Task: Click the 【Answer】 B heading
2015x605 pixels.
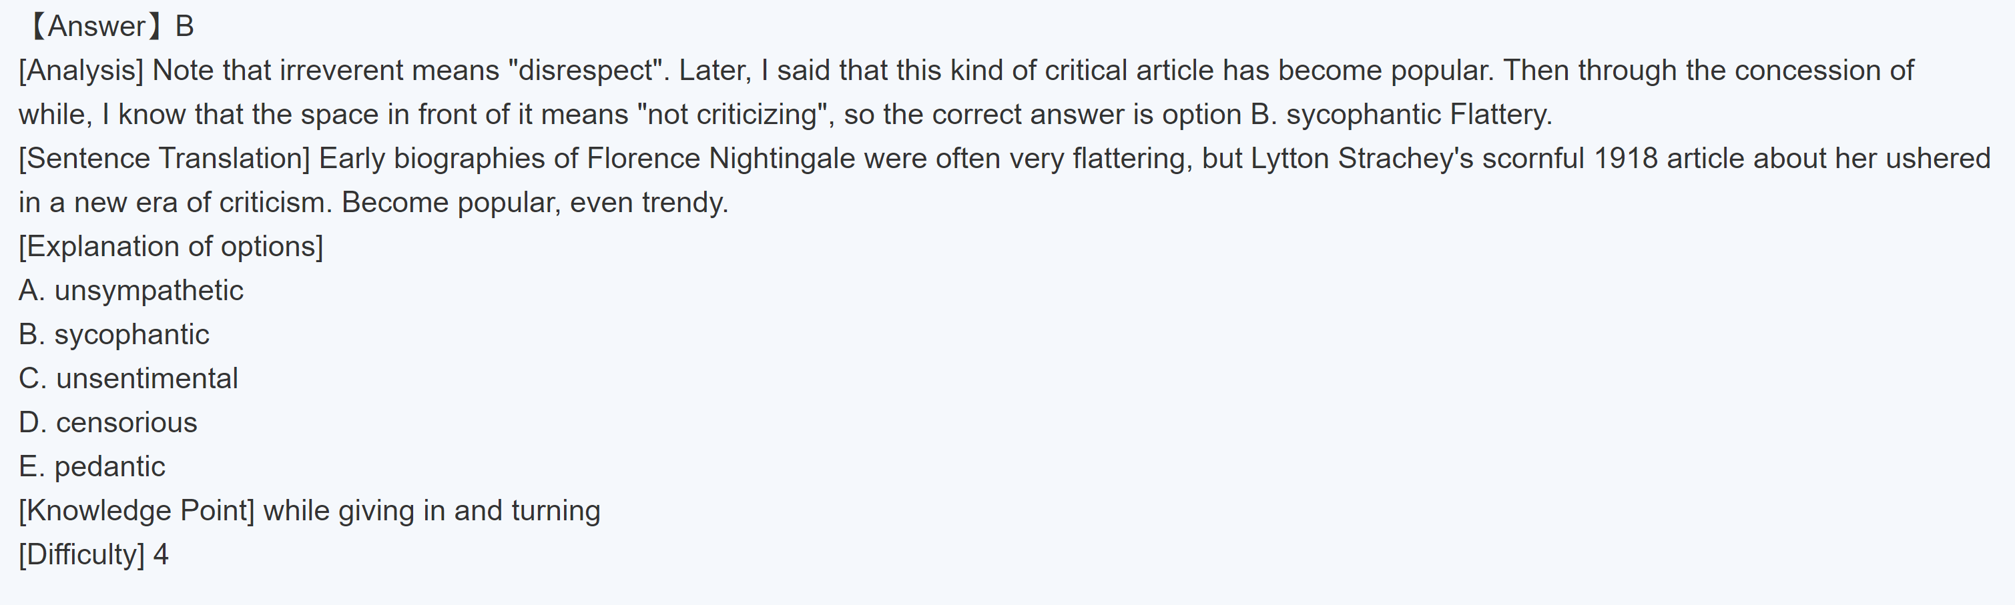Action: pos(109,27)
